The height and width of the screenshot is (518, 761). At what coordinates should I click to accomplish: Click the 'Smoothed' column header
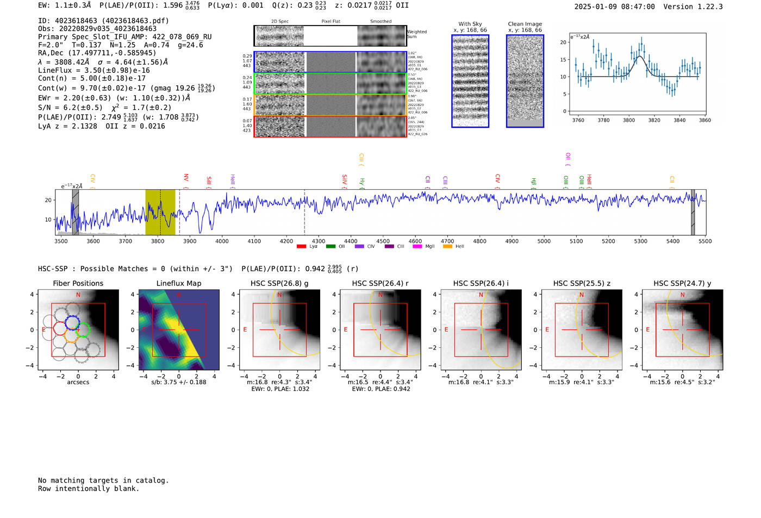[x=381, y=21]
